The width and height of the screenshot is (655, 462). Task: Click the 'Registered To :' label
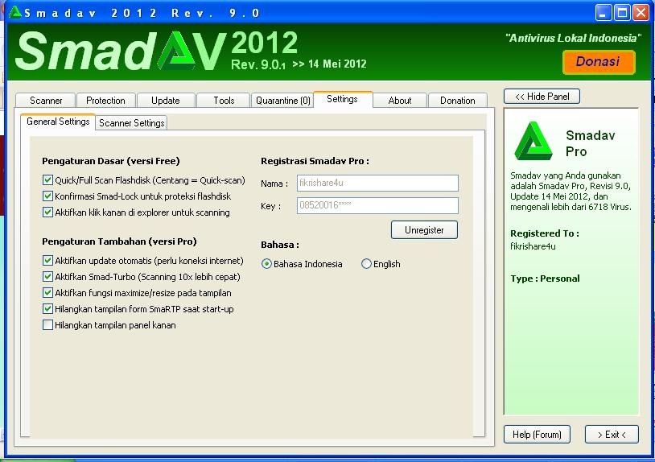coord(545,233)
